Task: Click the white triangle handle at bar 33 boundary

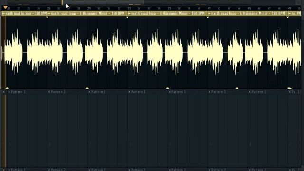Action: pos(127,17)
